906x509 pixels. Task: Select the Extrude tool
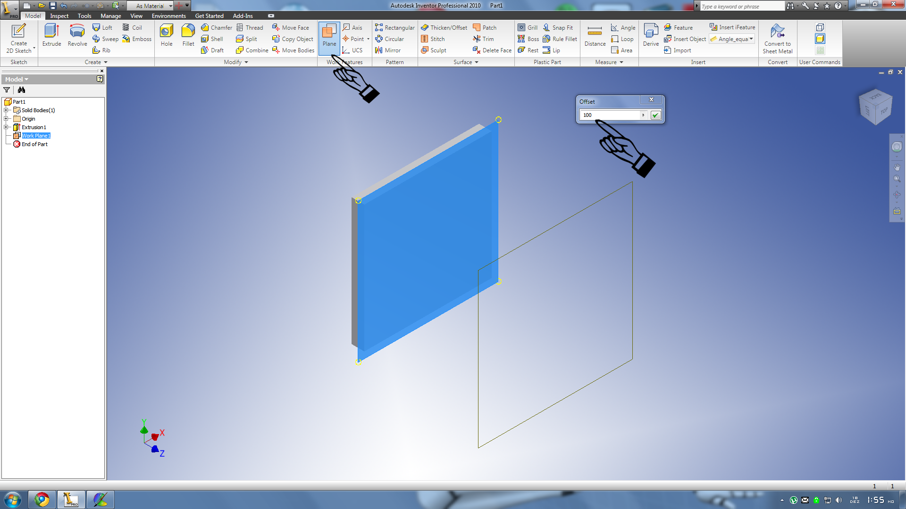click(x=51, y=35)
